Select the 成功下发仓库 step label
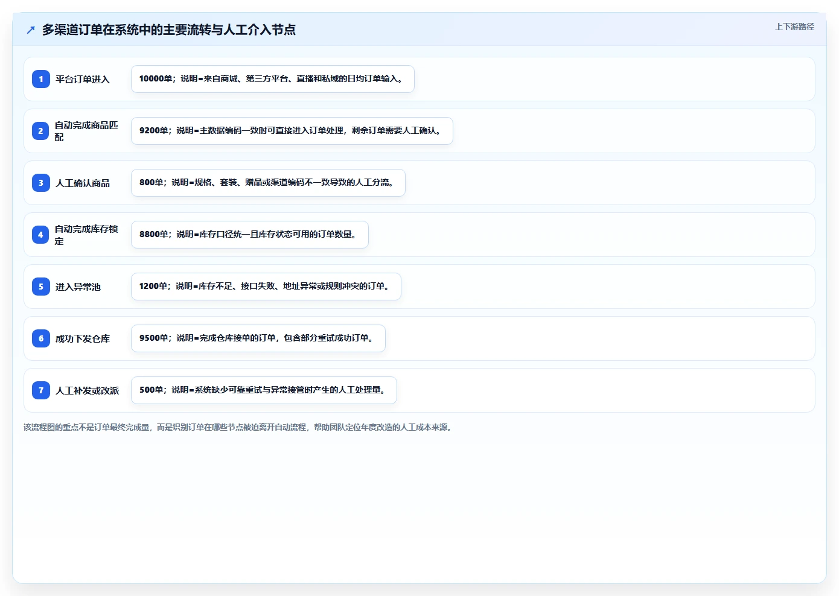 click(83, 338)
